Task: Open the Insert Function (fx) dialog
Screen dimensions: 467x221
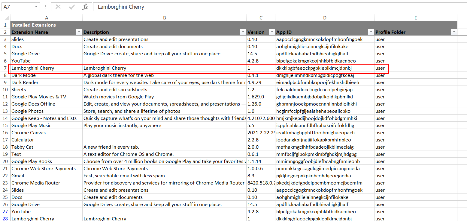Action: pyautogui.click(x=85, y=7)
